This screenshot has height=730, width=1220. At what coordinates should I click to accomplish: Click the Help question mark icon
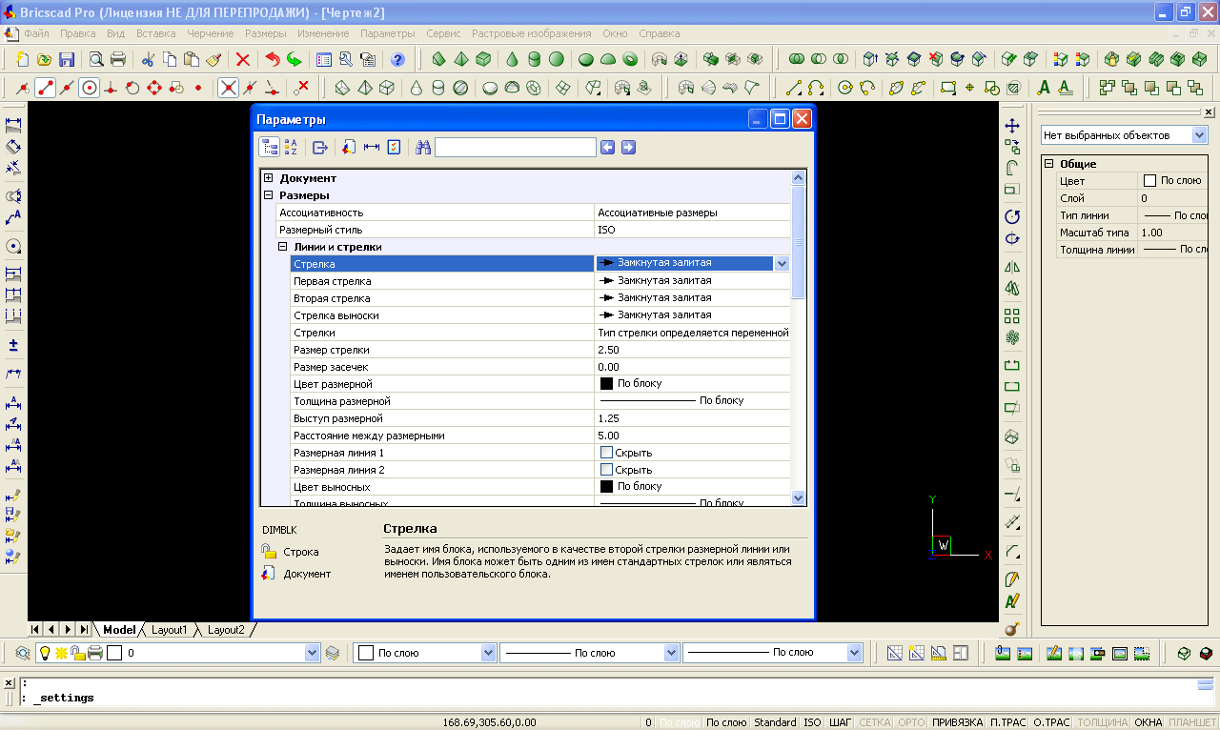point(397,59)
